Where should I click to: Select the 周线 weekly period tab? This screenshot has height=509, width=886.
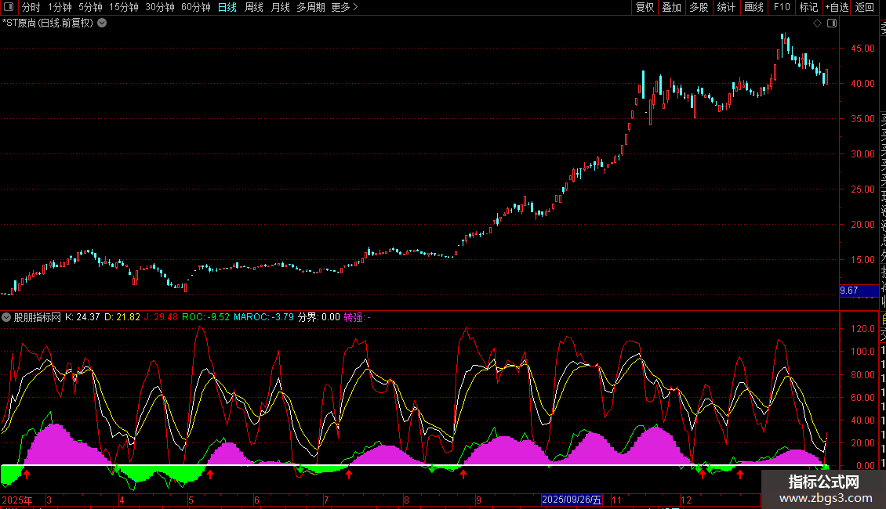point(254,7)
